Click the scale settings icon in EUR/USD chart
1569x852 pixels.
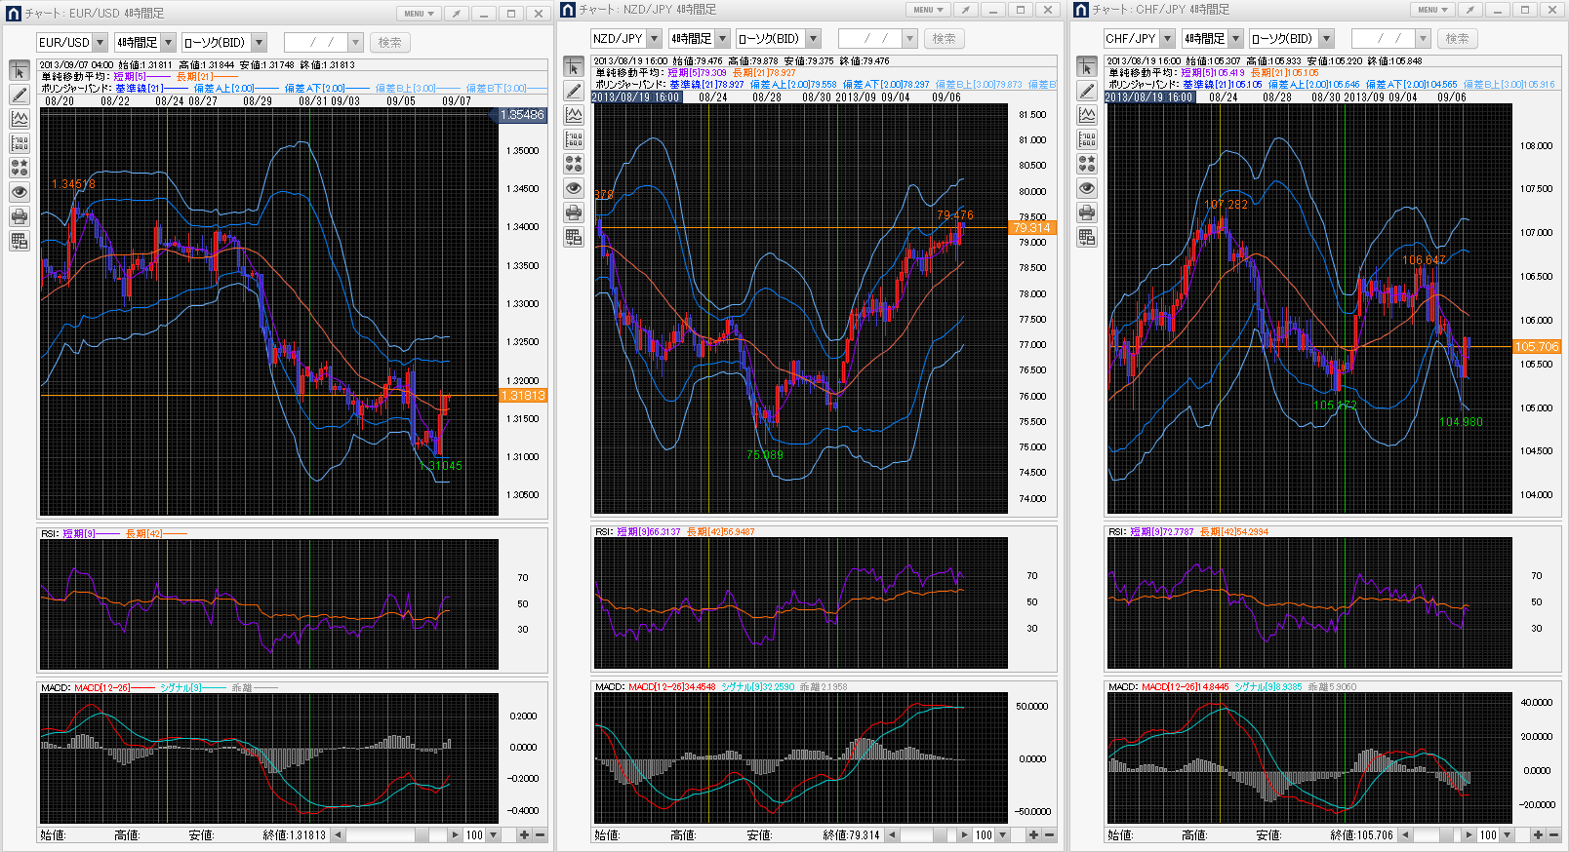(x=20, y=143)
